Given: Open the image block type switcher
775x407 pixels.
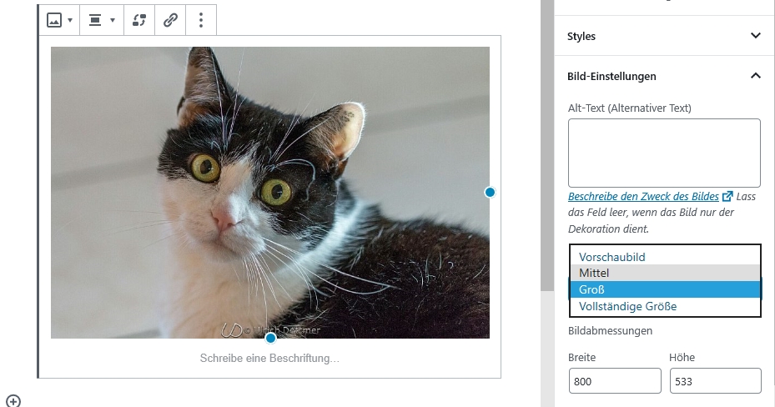Looking at the screenshot, I should (59, 20).
